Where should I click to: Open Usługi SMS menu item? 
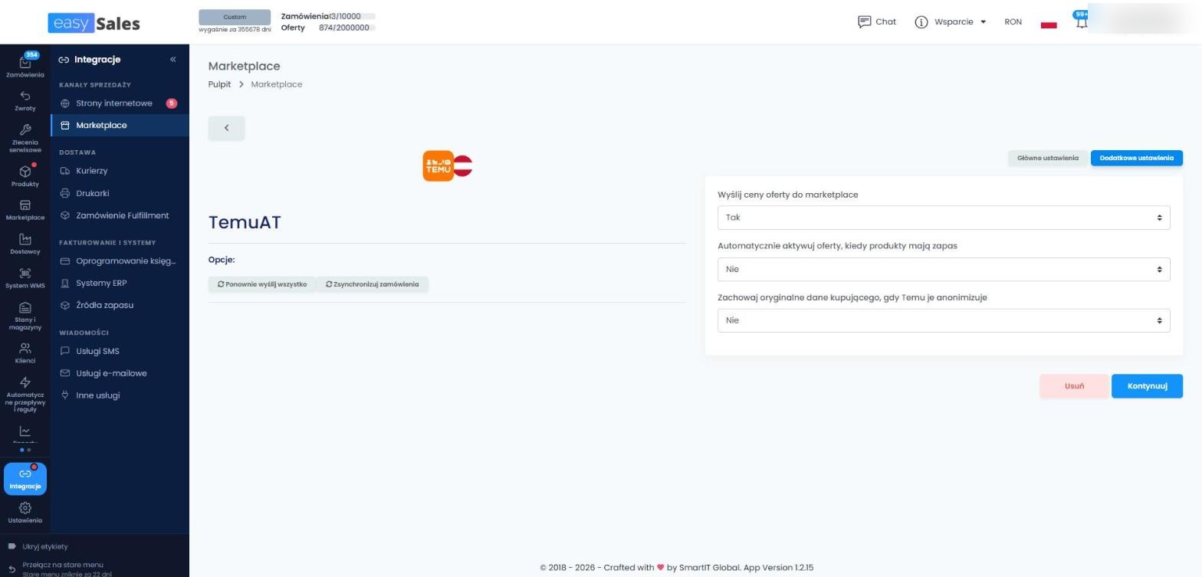120,351
